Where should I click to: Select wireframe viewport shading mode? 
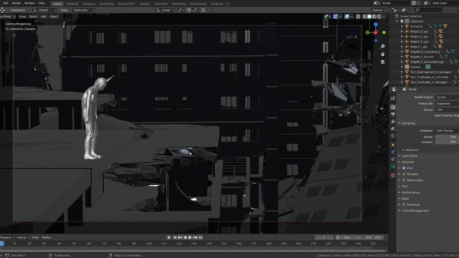click(365, 17)
